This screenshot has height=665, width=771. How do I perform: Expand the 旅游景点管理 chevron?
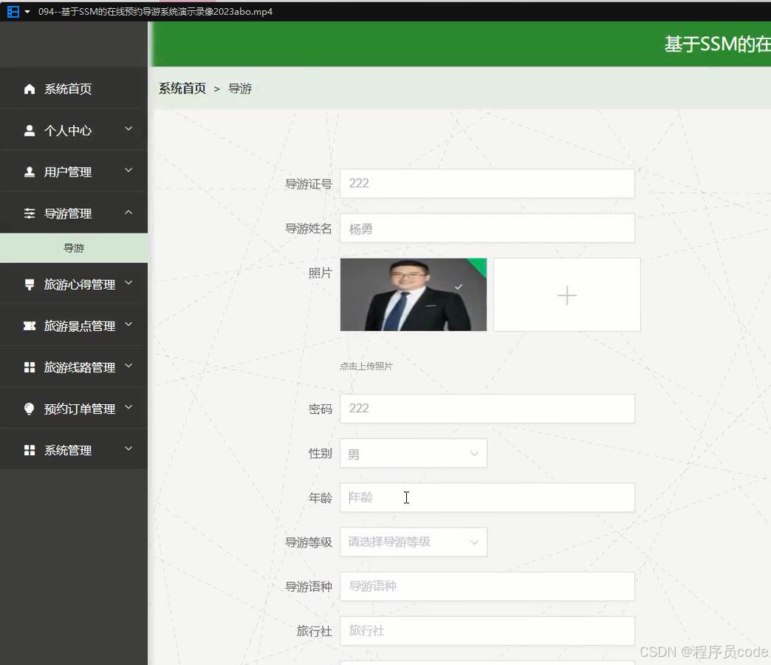tap(128, 324)
